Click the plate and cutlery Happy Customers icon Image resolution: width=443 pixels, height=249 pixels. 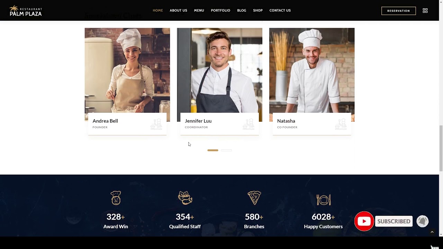[324, 200]
